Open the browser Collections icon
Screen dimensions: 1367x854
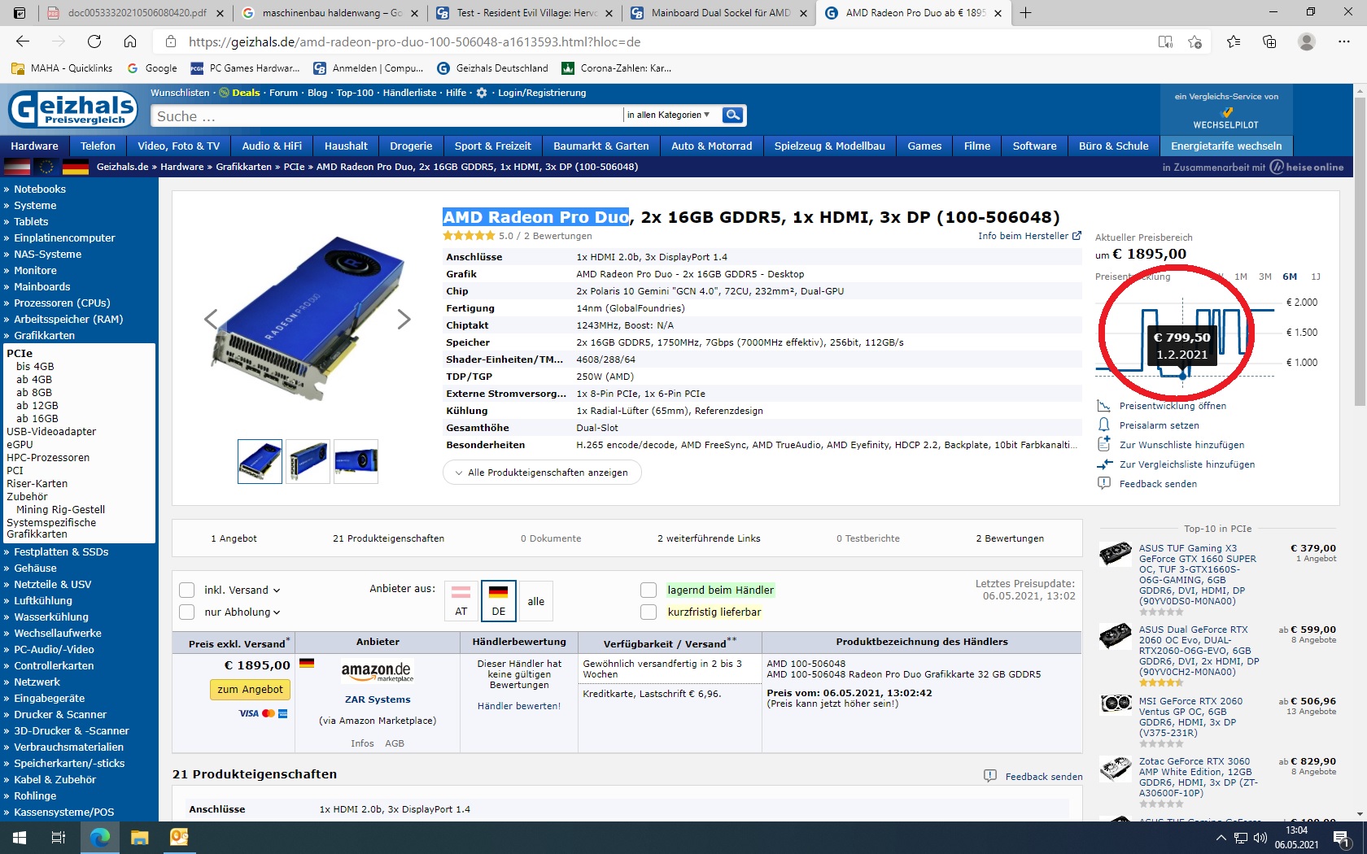click(1269, 41)
